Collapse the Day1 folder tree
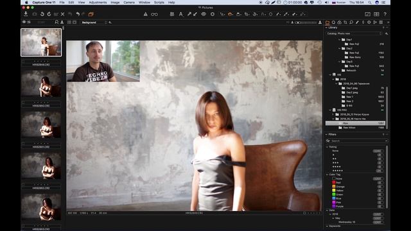The width and height of the screenshot is (411, 231). [x=340, y=40]
